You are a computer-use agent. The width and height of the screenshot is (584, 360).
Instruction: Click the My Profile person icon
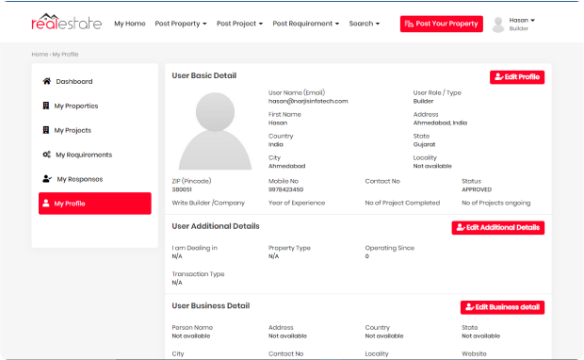46,204
